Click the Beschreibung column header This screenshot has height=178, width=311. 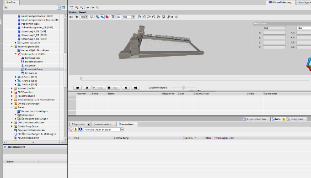[148, 138]
